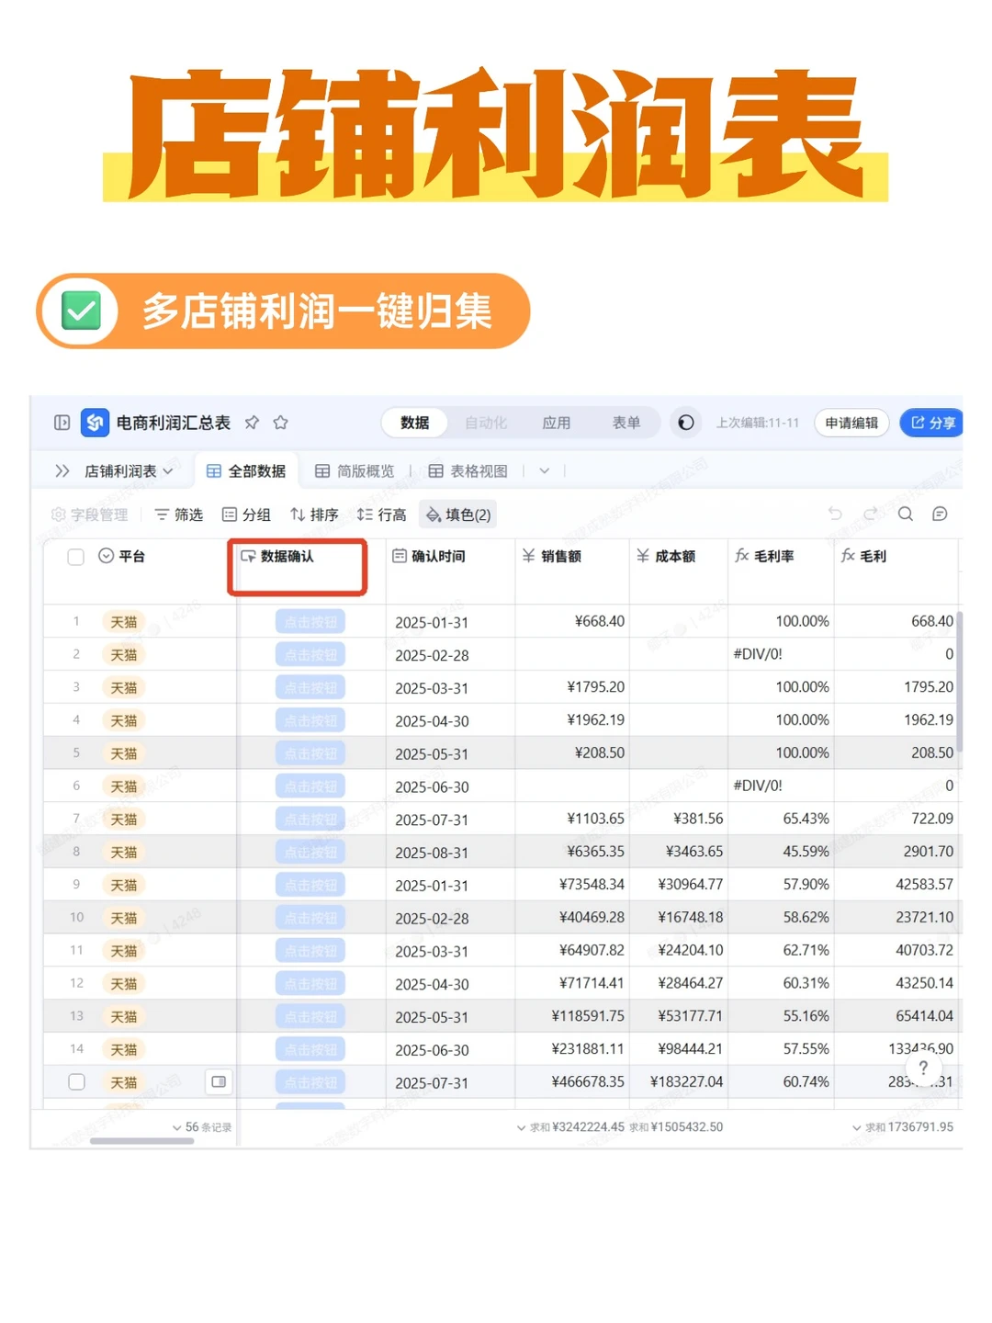
Task: Select margin cell 60.31%
Action: pos(781,983)
